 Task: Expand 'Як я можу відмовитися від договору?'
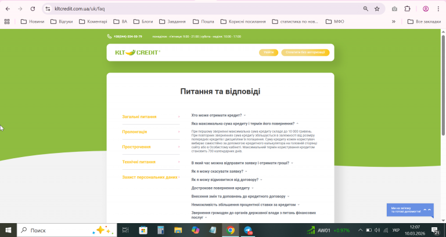(226, 180)
